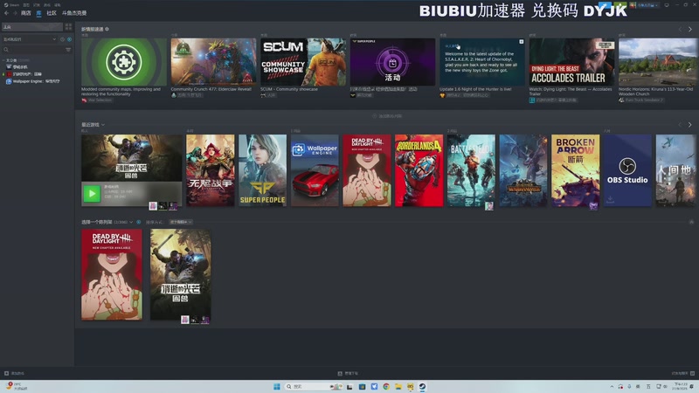Switch to the 库 (Library) tab
Image resolution: width=699 pixels, height=393 pixels.
38,13
